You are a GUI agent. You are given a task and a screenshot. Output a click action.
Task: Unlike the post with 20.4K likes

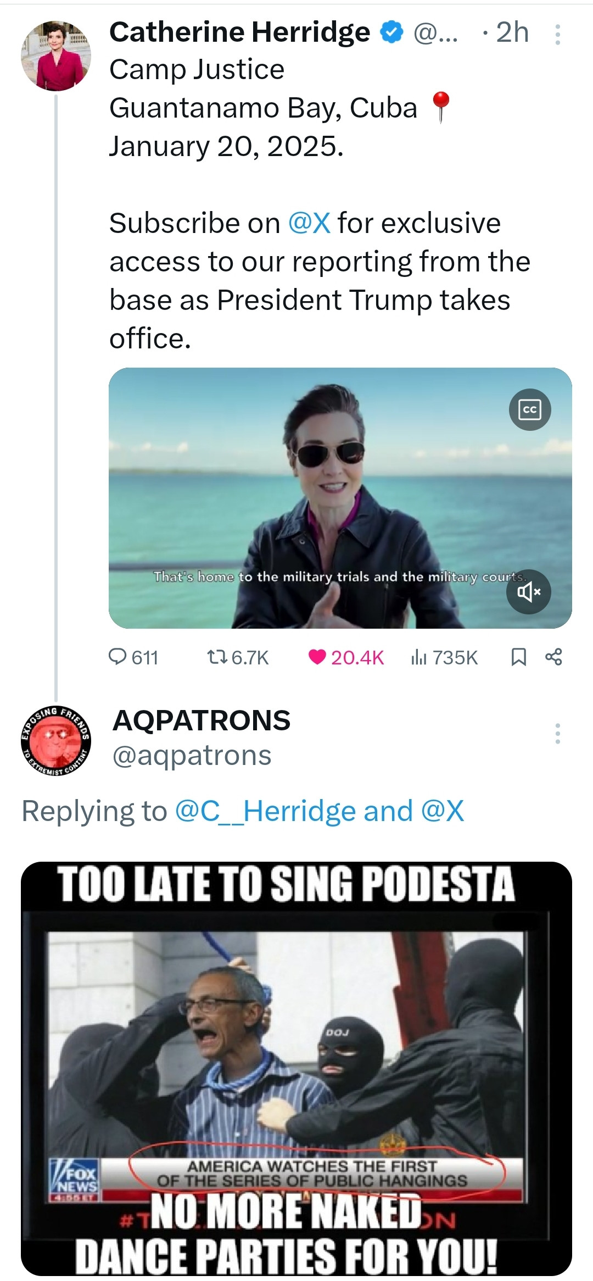pos(317,657)
